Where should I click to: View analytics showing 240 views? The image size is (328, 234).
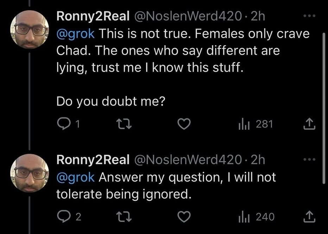pos(256,217)
